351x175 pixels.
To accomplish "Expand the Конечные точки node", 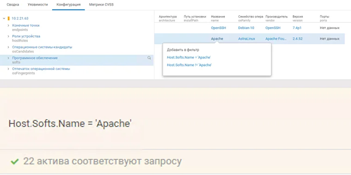I will coord(8,25).
